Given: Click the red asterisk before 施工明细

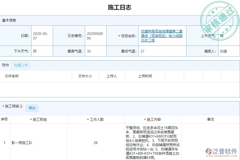Looking at the screenshot, I should pos(3,106).
